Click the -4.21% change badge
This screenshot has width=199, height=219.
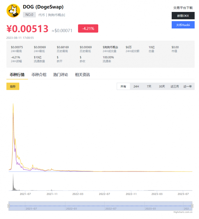pyautogui.click(x=88, y=28)
